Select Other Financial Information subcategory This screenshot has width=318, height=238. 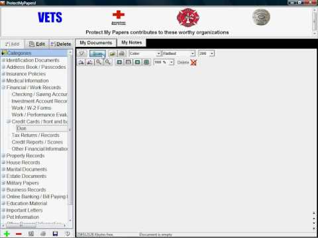(x=40, y=149)
